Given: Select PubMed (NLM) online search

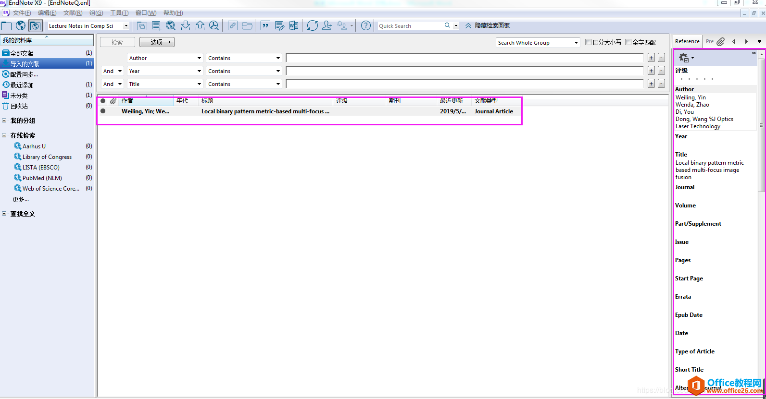Looking at the screenshot, I should click(42, 178).
